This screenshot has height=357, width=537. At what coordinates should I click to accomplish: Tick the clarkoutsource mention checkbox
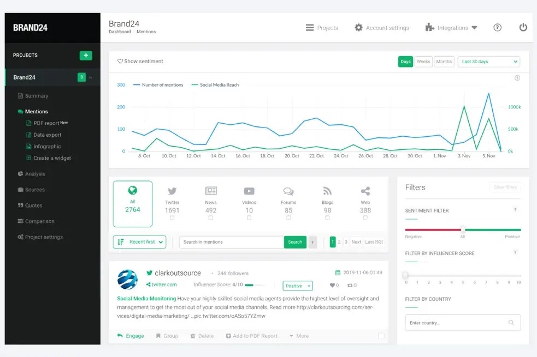point(381,336)
